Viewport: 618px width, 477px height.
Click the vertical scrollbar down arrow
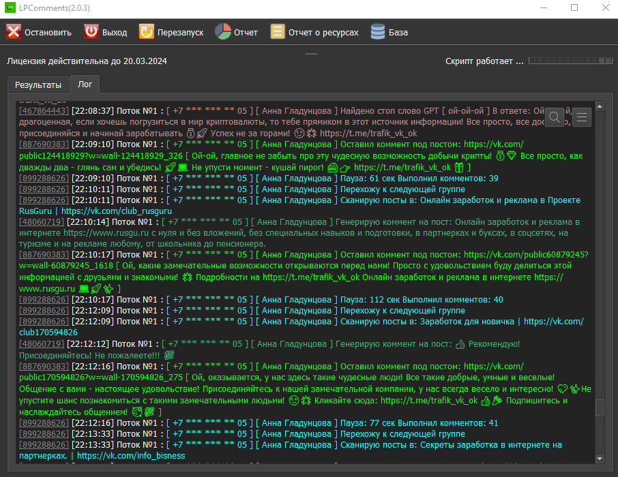click(x=600, y=459)
